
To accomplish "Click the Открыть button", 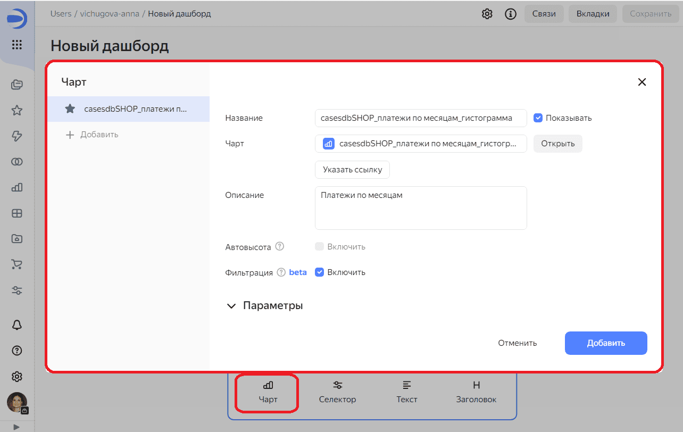I will pos(558,144).
